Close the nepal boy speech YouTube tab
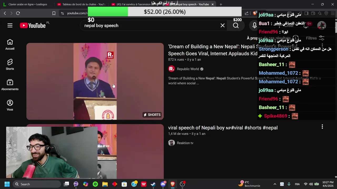 (x=212, y=4)
